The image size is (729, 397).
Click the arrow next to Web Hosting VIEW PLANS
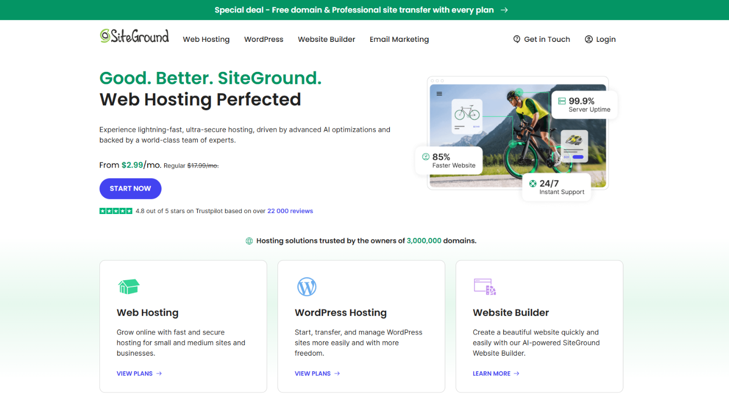point(159,373)
